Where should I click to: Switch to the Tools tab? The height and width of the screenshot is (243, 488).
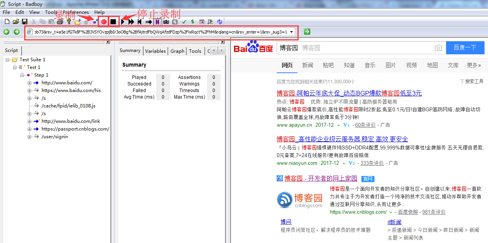click(x=195, y=51)
